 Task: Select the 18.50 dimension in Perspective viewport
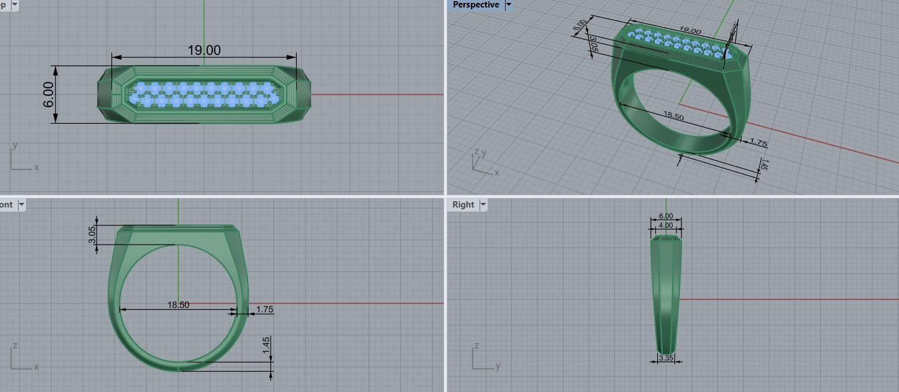[x=673, y=116]
